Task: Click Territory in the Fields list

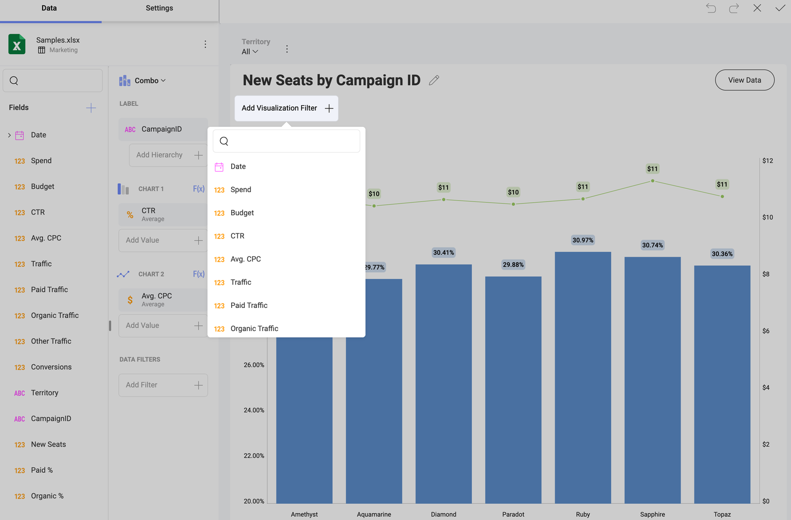Action: [x=44, y=393]
